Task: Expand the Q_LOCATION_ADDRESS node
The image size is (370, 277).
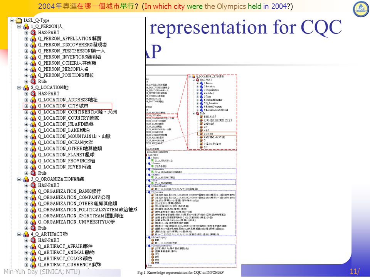Action: (x=26, y=100)
